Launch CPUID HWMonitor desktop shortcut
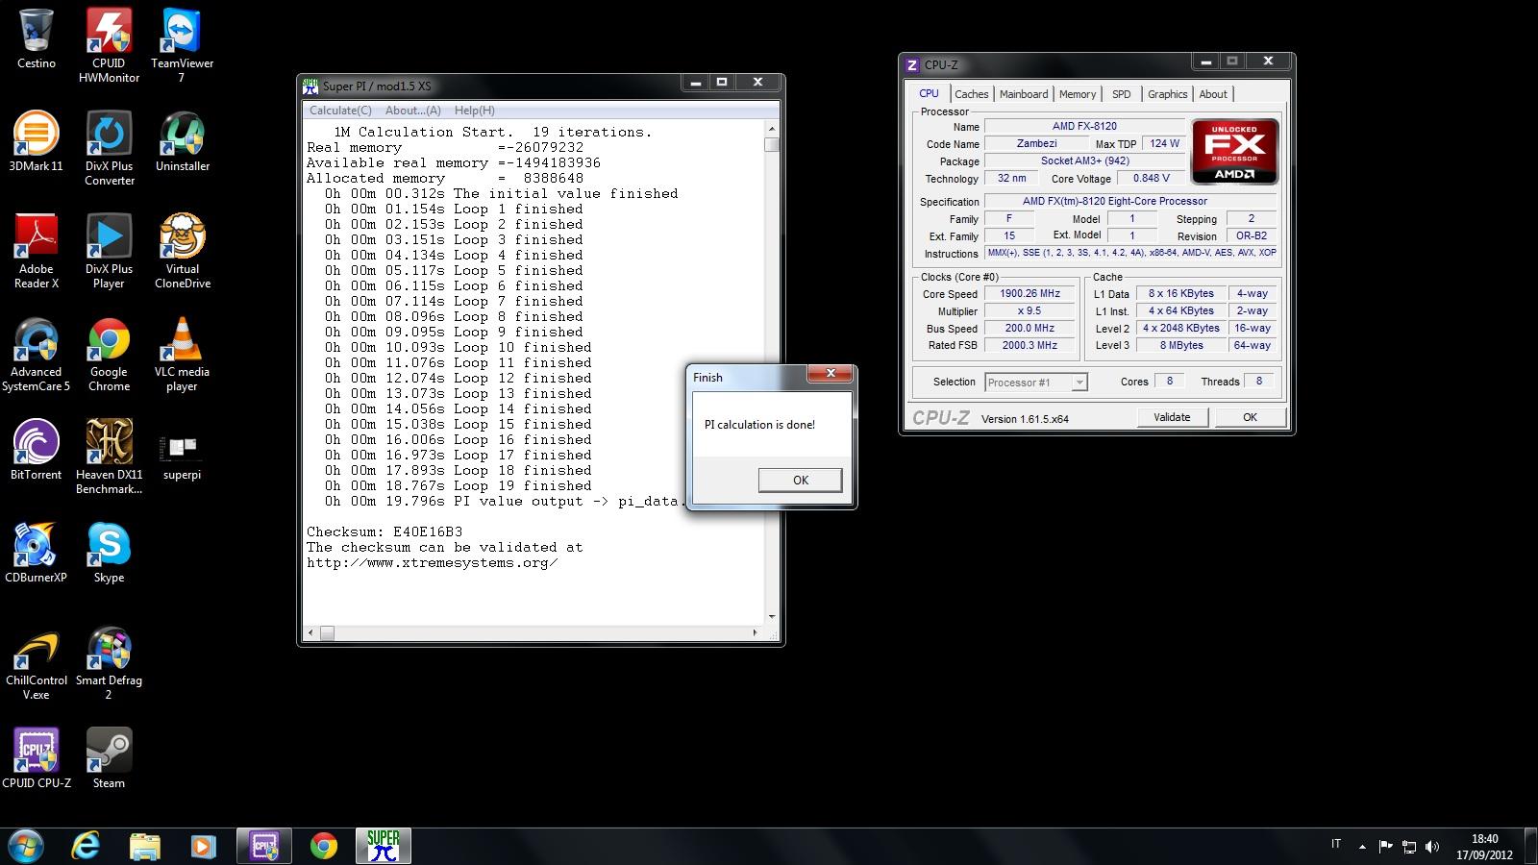 coord(109,45)
